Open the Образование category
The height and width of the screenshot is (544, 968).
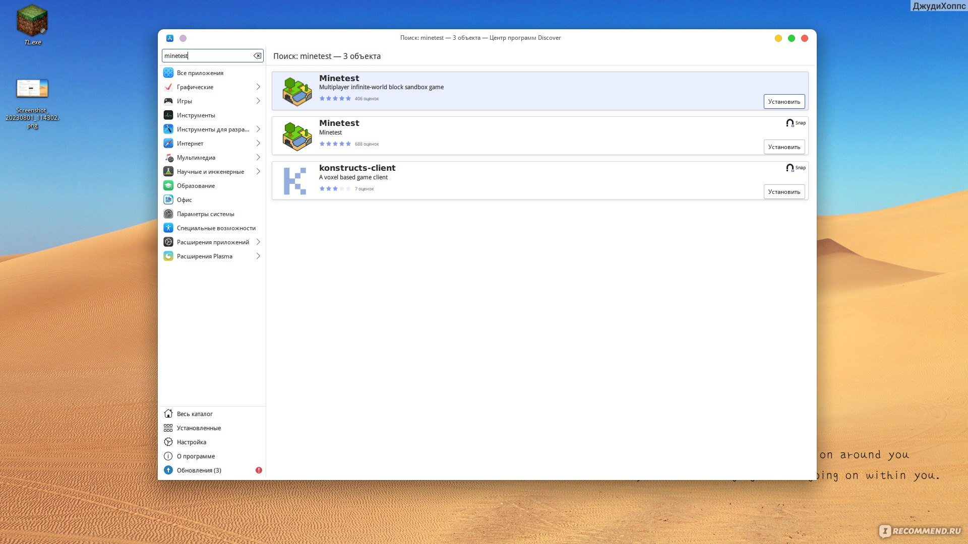tap(212, 186)
